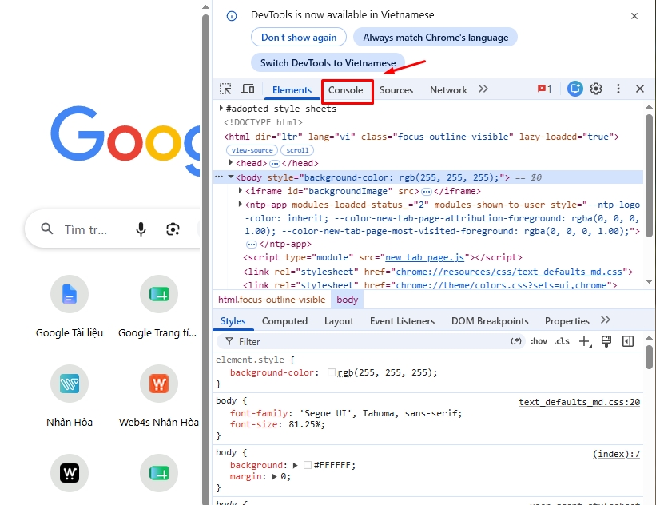Switch to the Elements tab

(292, 90)
